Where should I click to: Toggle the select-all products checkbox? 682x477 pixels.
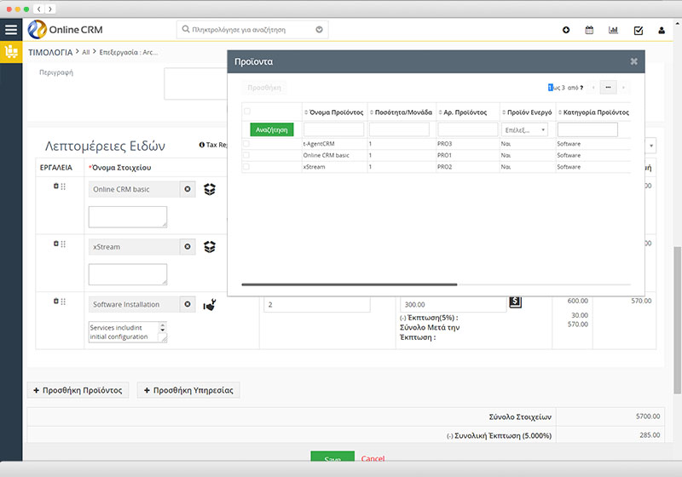(x=247, y=112)
